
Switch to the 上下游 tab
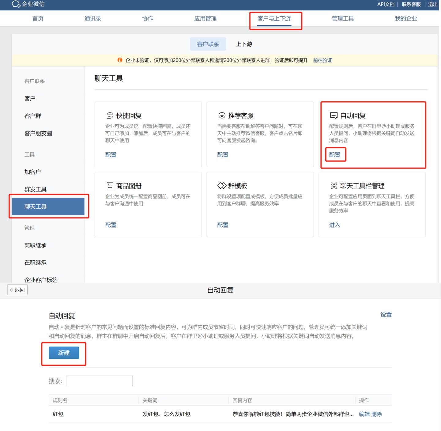point(244,44)
